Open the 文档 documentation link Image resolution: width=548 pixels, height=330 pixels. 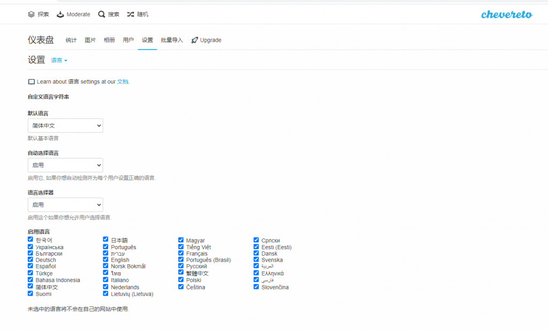[123, 82]
